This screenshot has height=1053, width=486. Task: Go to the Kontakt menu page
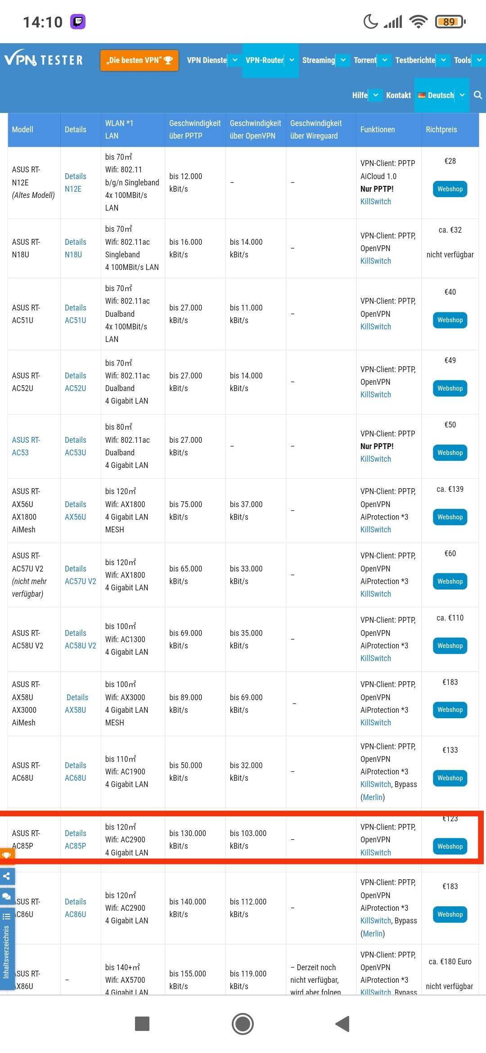[x=398, y=95]
